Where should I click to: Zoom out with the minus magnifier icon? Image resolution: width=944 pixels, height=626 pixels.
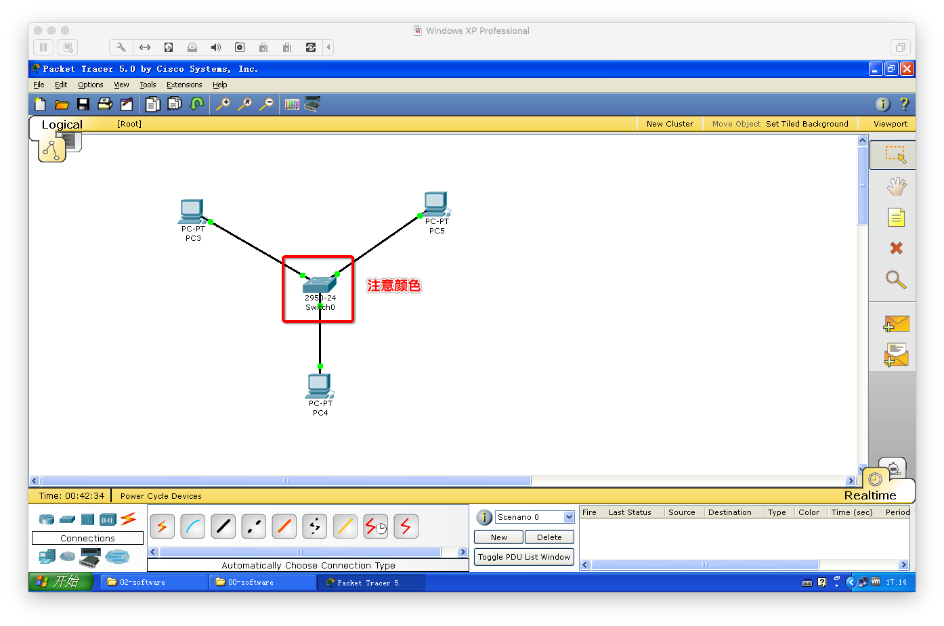[x=267, y=104]
